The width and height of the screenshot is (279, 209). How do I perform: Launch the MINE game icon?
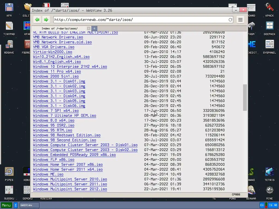tap(269, 193)
